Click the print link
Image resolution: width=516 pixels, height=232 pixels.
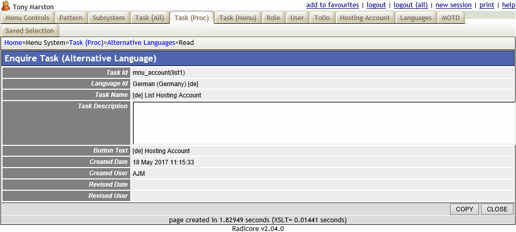[x=487, y=5]
